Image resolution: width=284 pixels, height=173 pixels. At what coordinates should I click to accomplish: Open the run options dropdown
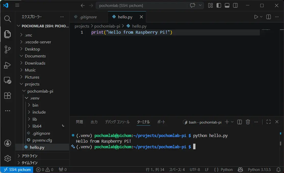click(261, 17)
